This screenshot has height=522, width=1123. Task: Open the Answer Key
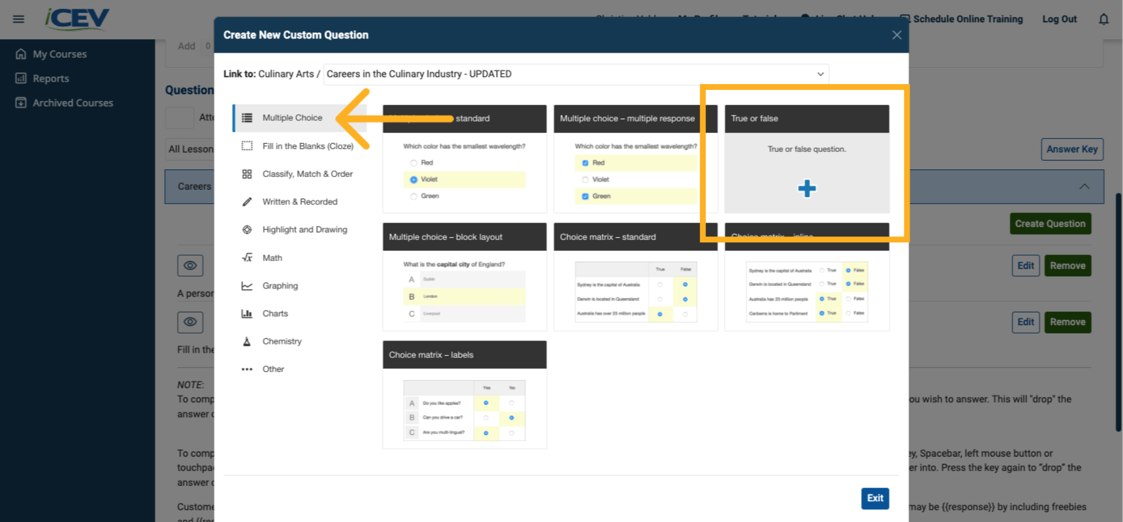pyautogui.click(x=1072, y=149)
